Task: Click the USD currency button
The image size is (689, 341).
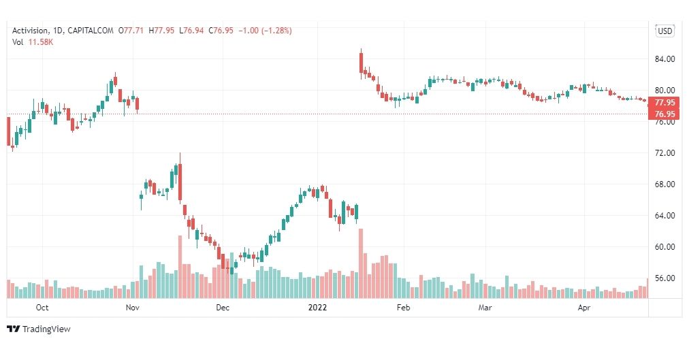Action: click(x=664, y=31)
